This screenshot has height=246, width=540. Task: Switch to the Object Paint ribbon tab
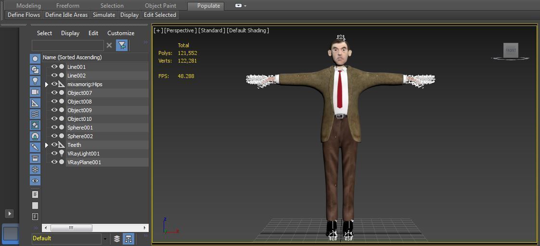pyautogui.click(x=160, y=6)
